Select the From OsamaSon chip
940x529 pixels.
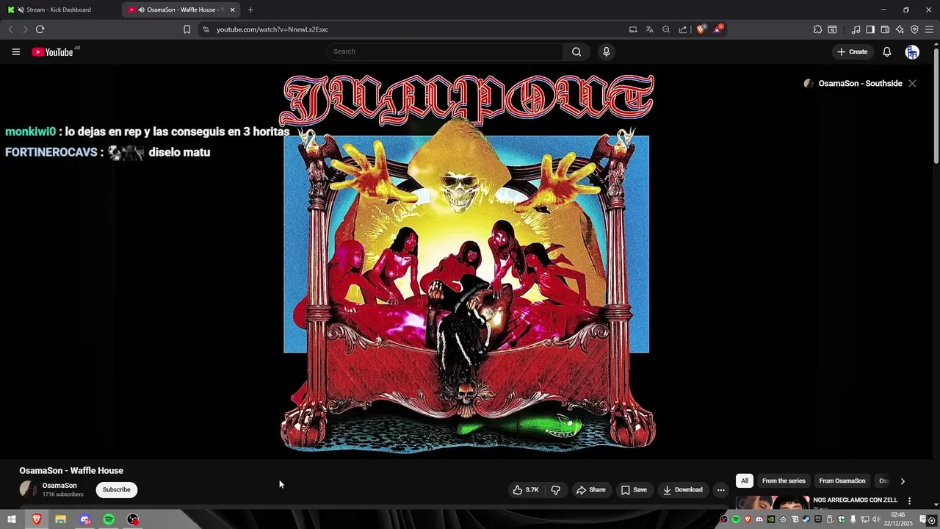842,481
